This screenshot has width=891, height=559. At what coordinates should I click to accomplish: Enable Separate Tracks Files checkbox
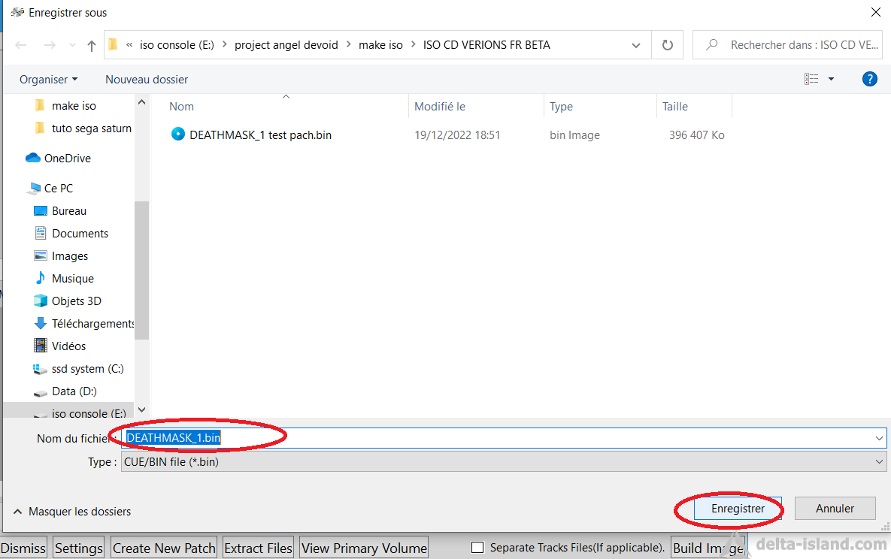pyautogui.click(x=477, y=548)
